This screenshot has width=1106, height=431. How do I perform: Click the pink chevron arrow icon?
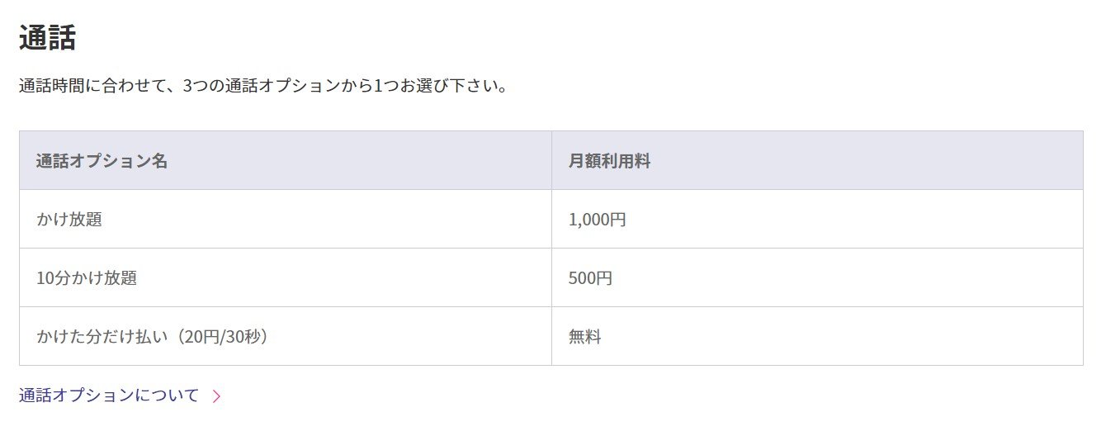click(216, 396)
